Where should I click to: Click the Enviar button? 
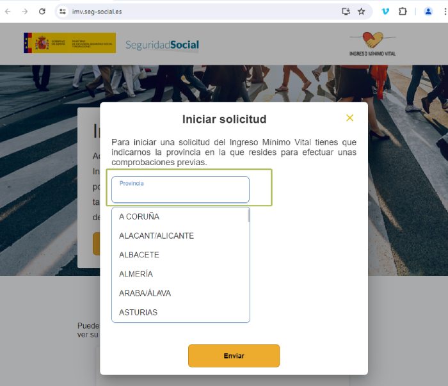234,356
